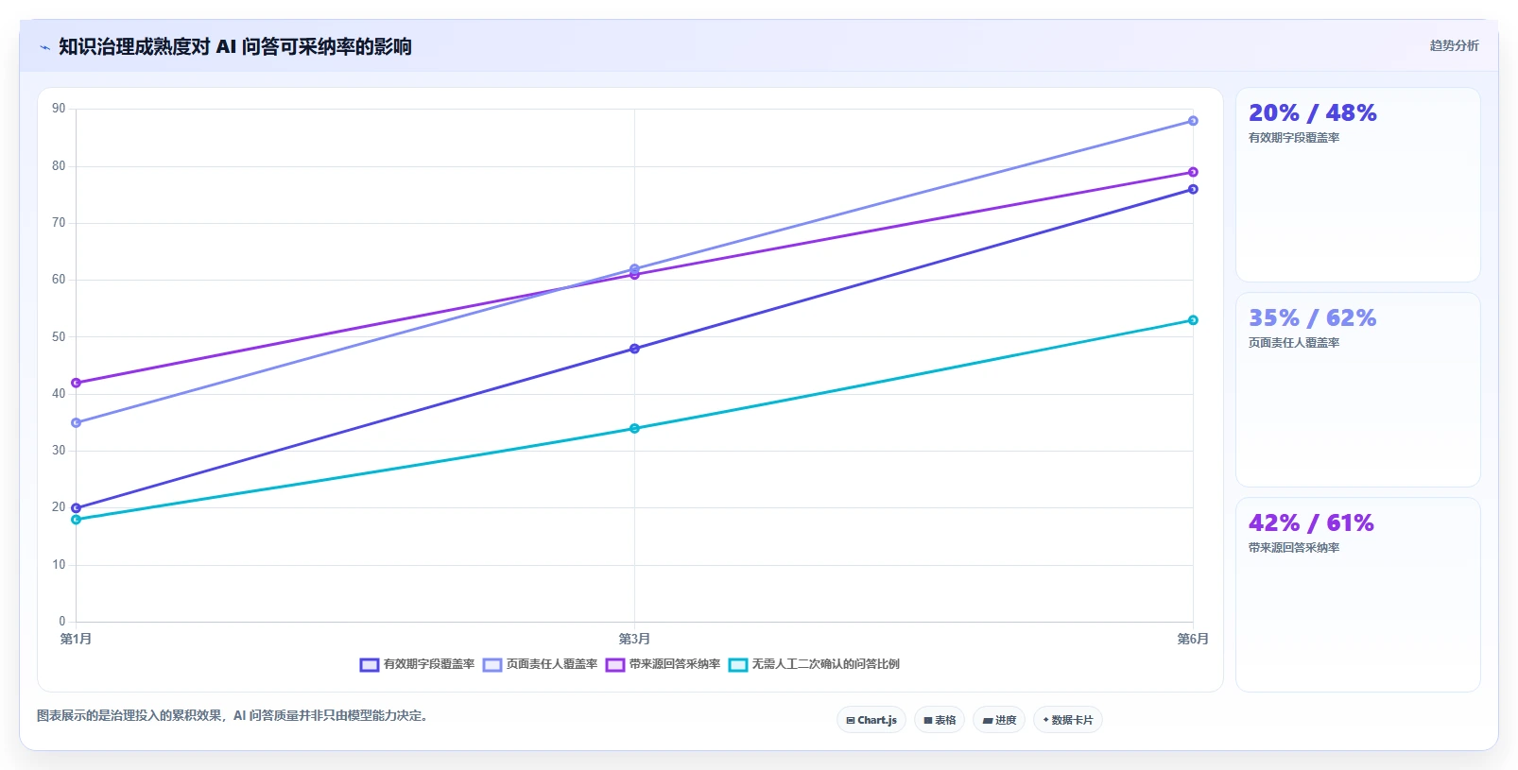Viewport: 1518px width, 770px height.
Task: Select the 页面责任人覆盖率 data point at 第1月 (35)
Action: [x=76, y=423]
